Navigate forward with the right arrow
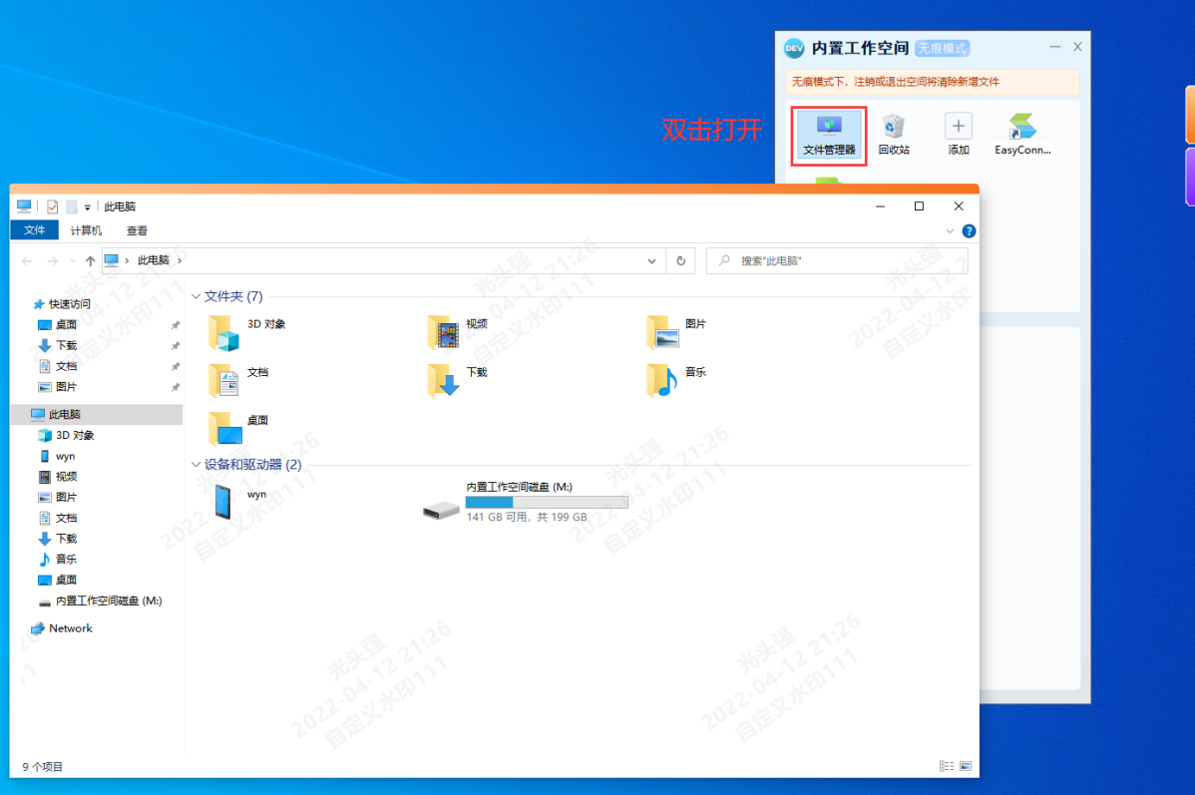 point(52,260)
